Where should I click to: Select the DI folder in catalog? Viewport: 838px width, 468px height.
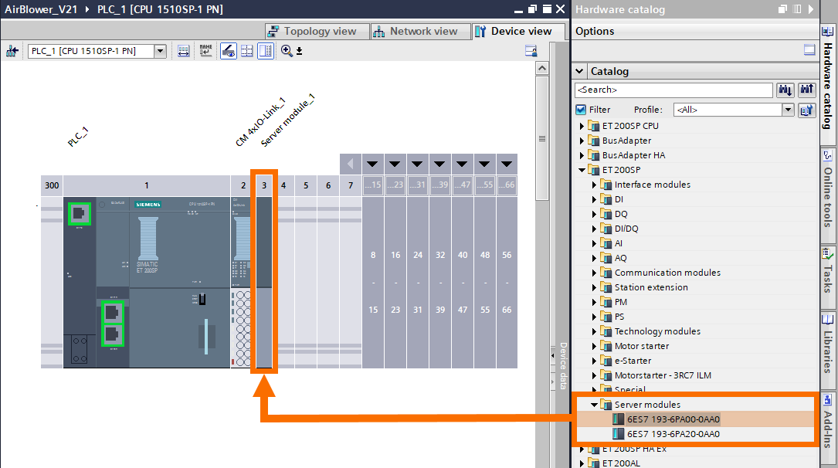[x=619, y=199]
